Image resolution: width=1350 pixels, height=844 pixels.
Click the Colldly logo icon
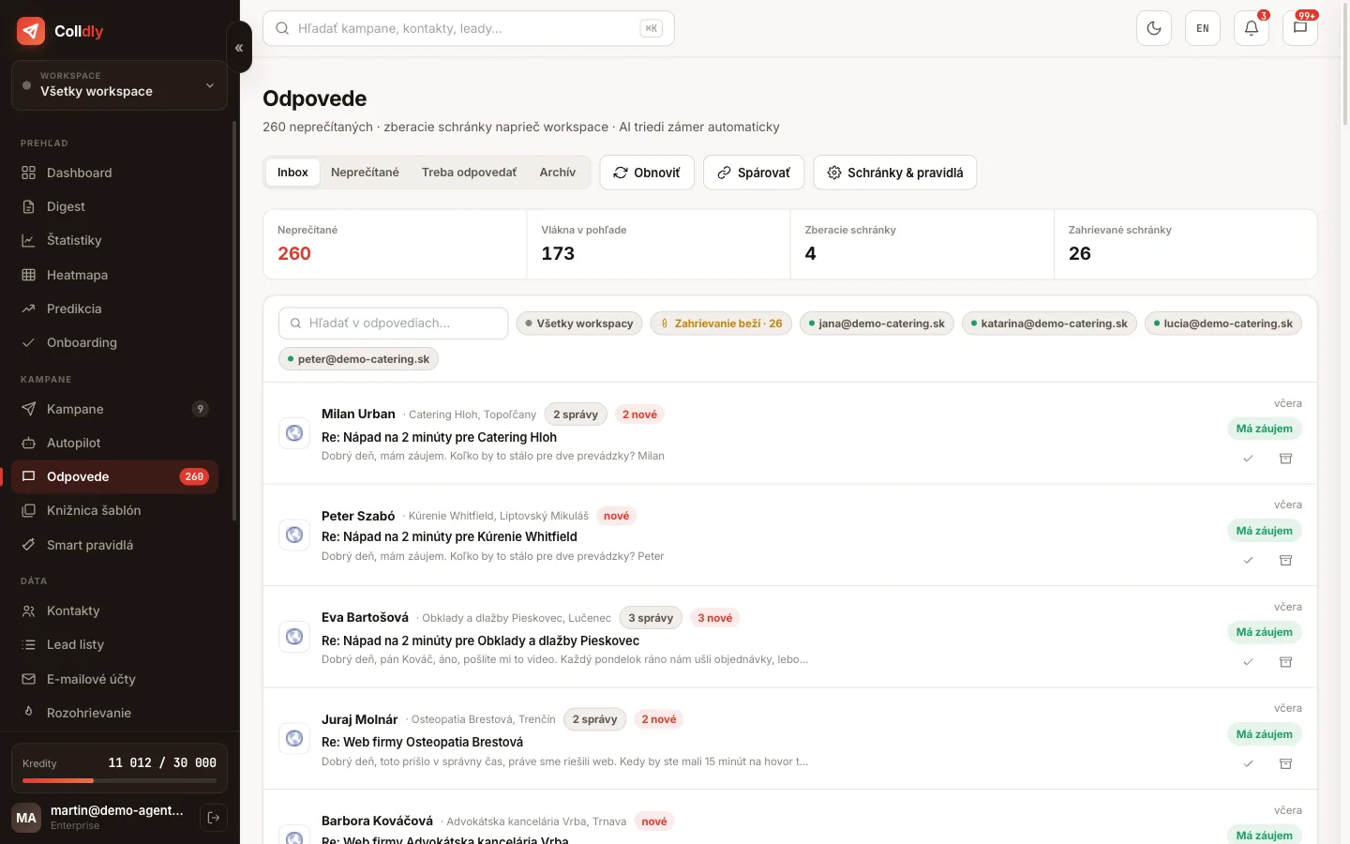[x=31, y=31]
